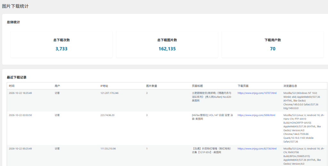Screen dimensions: 328x166
Task: Select the total images value 162,135
Action: click(x=167, y=49)
